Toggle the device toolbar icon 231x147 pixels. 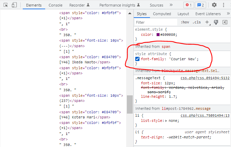tap(14, 5)
